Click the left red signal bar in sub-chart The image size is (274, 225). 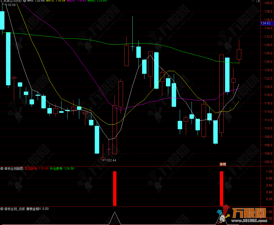point(115,188)
